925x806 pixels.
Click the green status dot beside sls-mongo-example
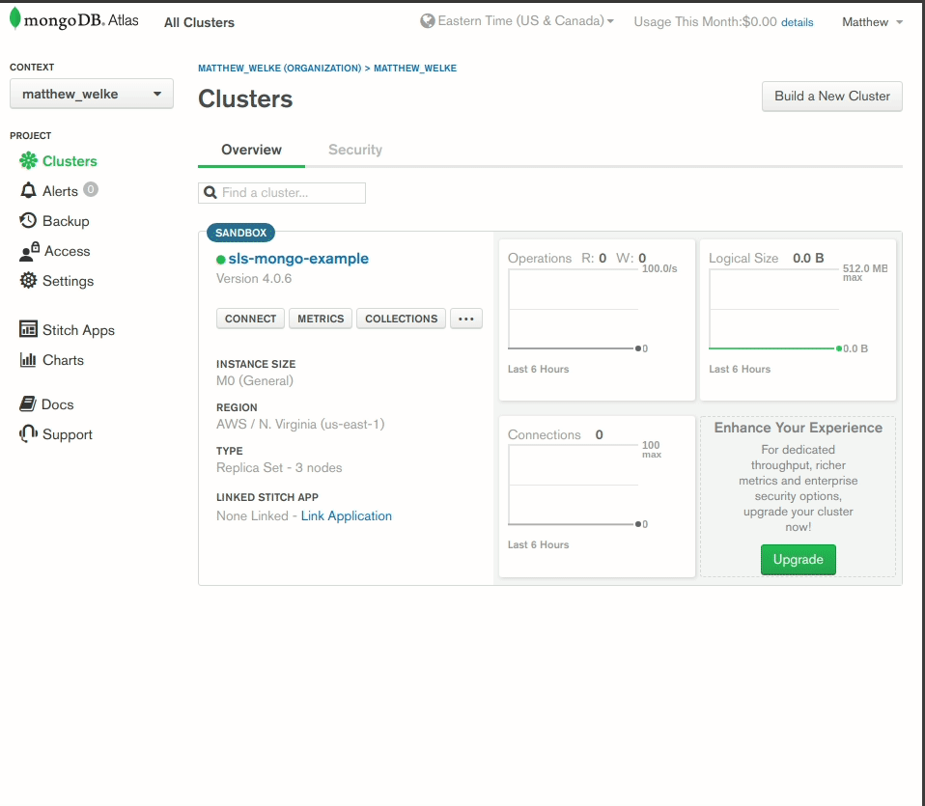(x=221, y=260)
